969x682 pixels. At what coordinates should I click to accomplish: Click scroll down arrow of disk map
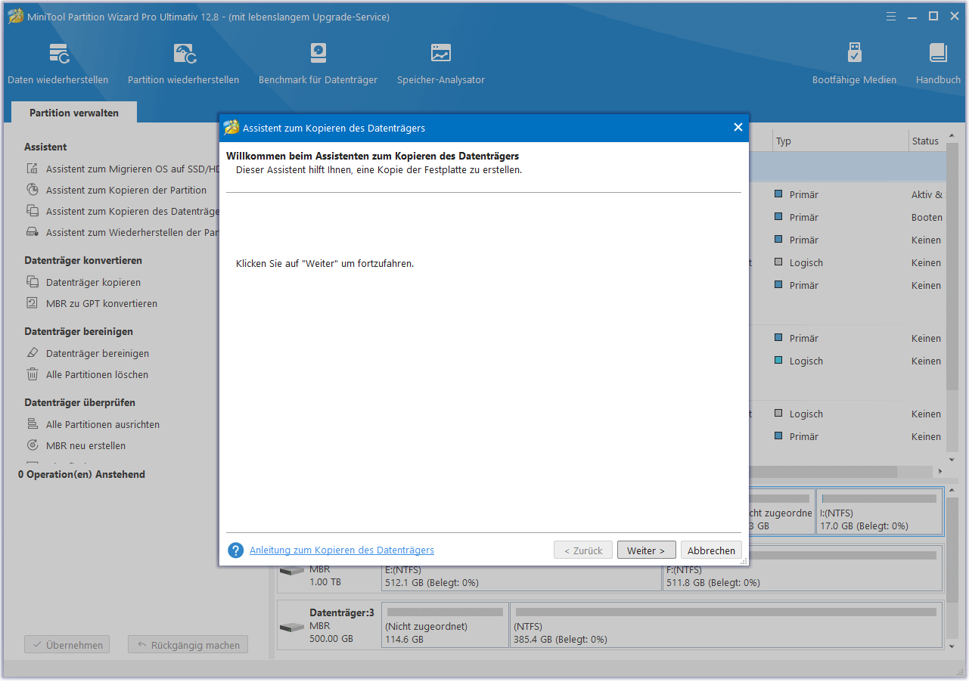click(952, 646)
